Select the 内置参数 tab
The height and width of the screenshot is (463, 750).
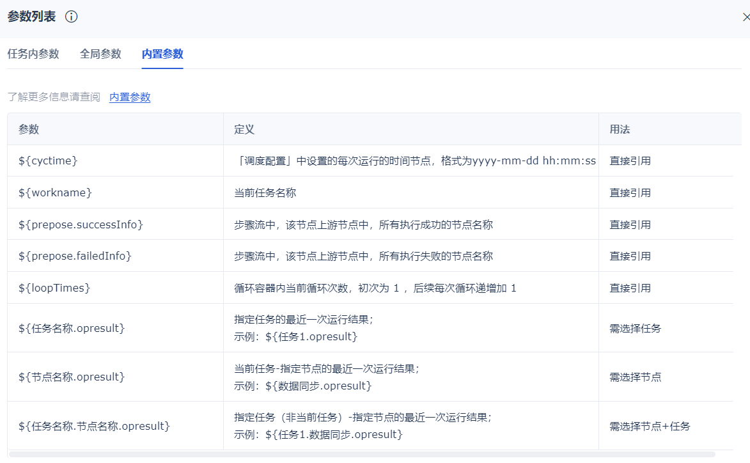coord(162,54)
